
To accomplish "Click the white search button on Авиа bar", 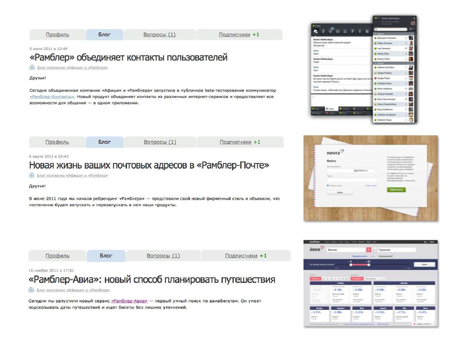I will (425, 264).
